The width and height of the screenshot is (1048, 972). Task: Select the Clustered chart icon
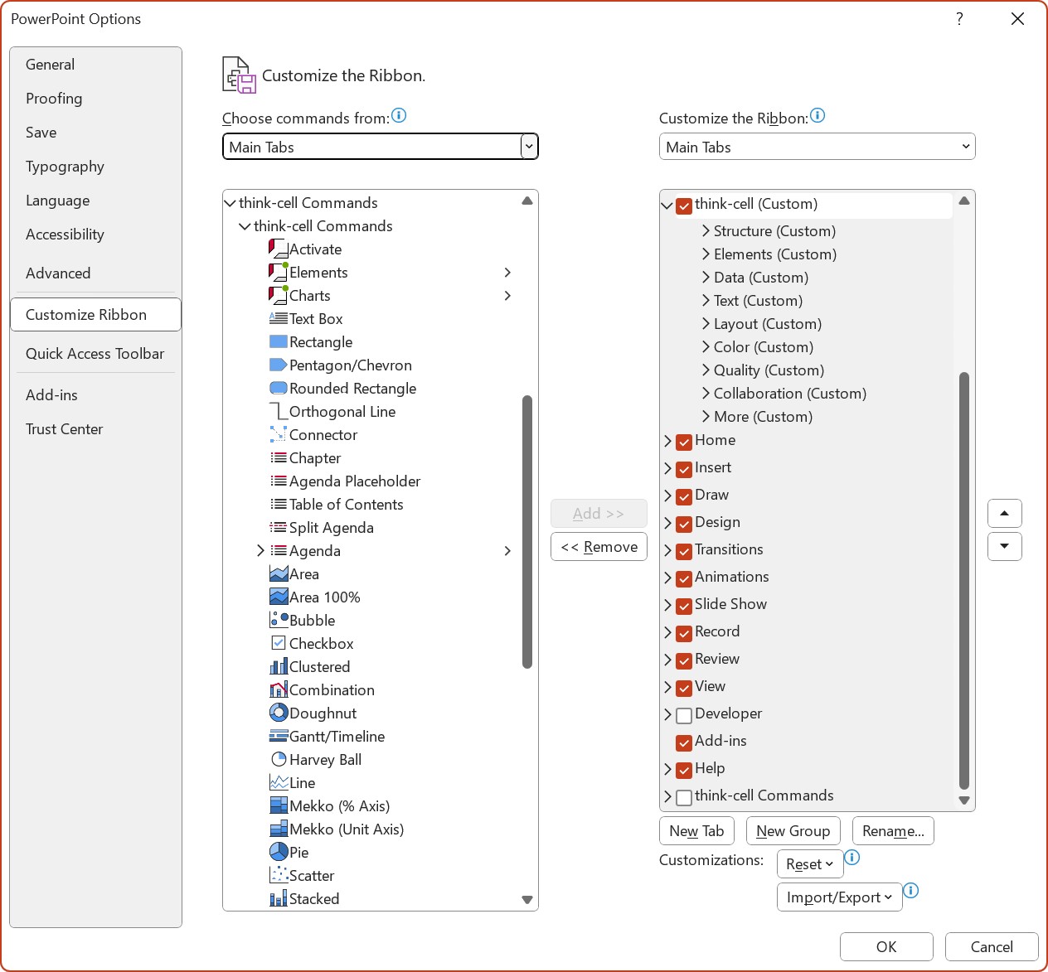(278, 666)
